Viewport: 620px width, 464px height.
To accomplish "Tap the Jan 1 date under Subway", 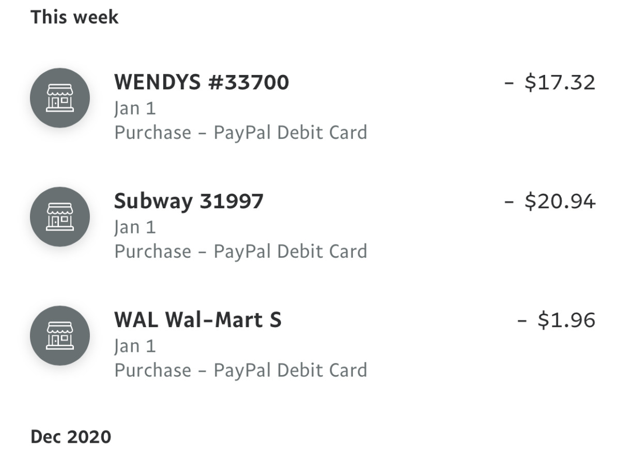I will (x=135, y=227).
